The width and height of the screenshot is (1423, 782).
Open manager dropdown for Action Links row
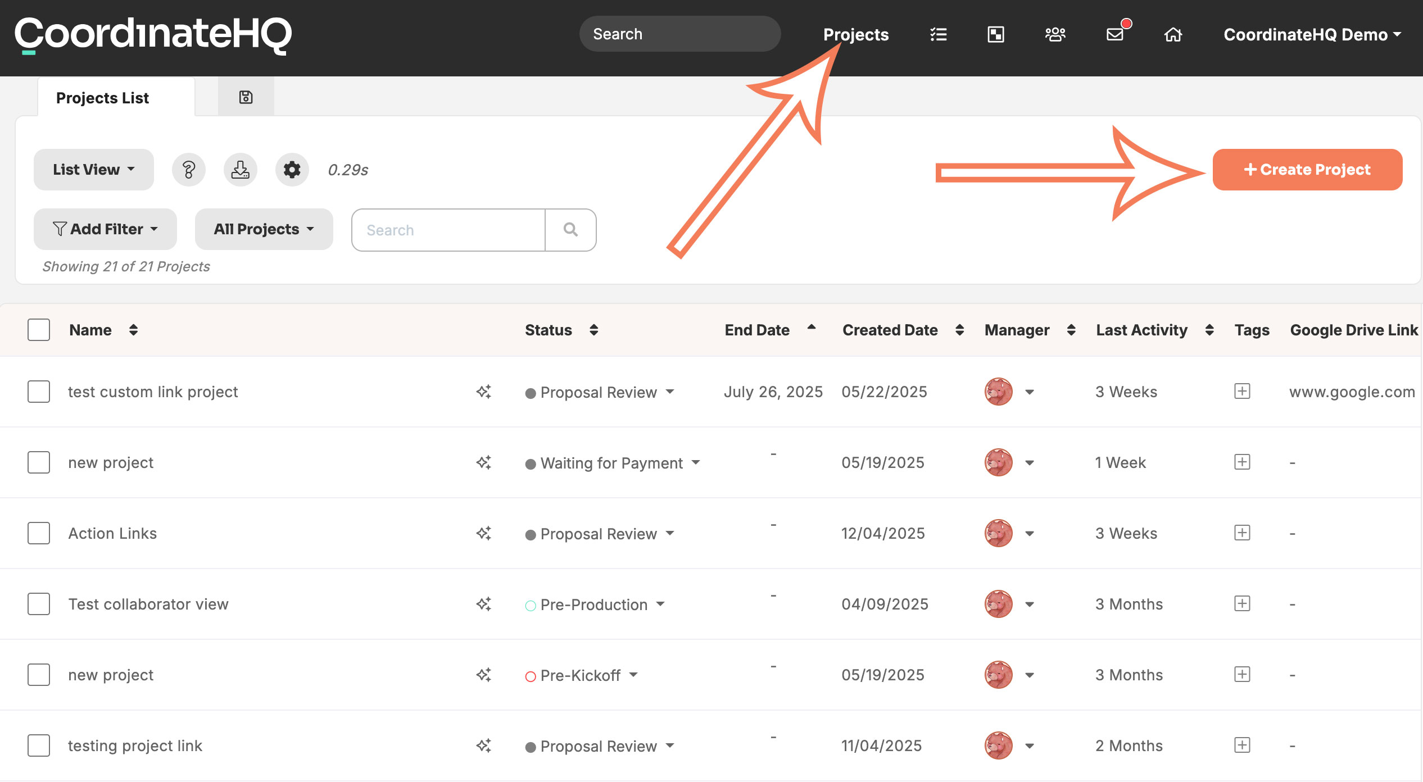tap(1030, 534)
